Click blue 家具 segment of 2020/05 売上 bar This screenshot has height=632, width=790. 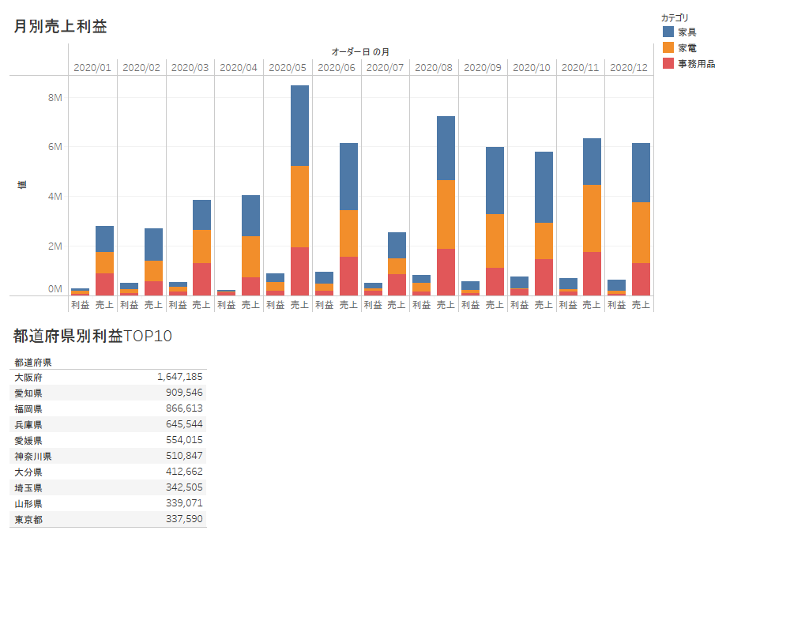[x=299, y=126]
